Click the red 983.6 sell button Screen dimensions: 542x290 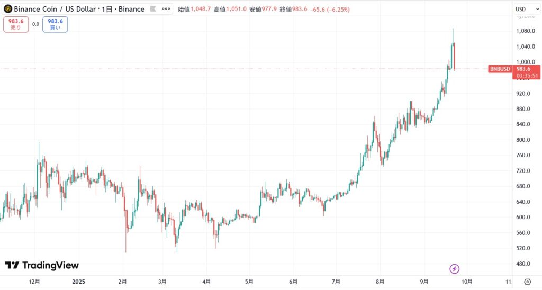(16, 24)
